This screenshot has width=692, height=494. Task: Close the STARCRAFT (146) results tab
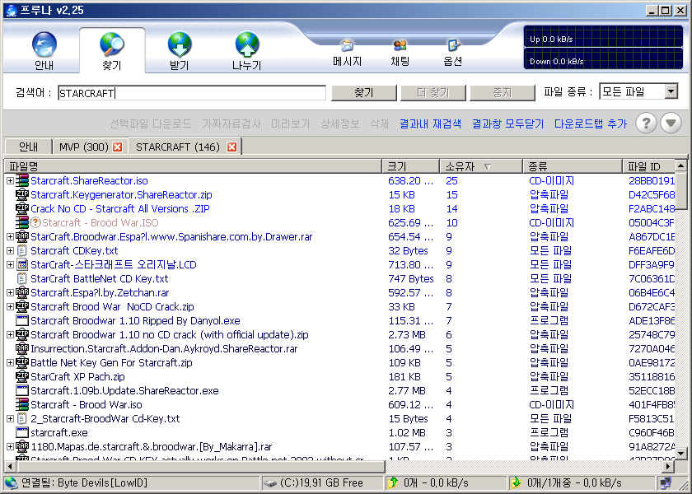[231, 147]
